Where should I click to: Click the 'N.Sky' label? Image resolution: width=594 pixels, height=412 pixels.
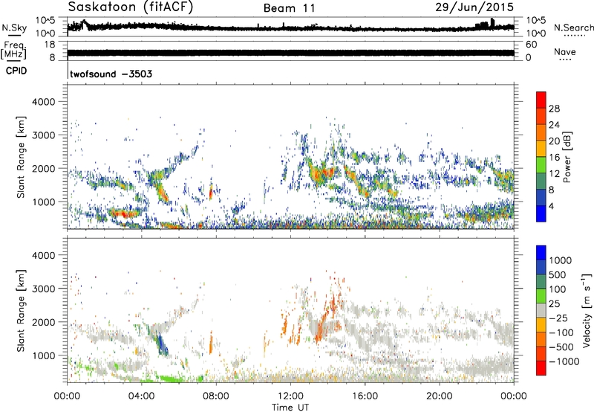14,28
